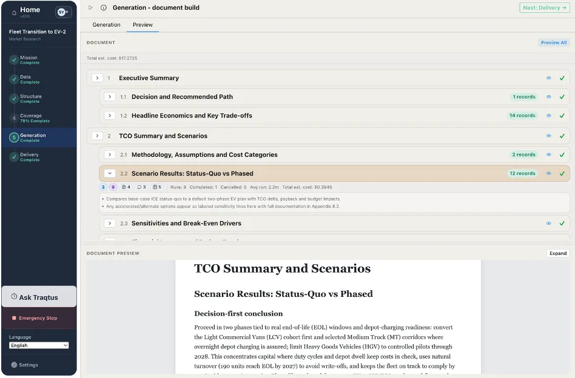
Task: Click green checkmark on Sensitivities row
Action: 562,223
